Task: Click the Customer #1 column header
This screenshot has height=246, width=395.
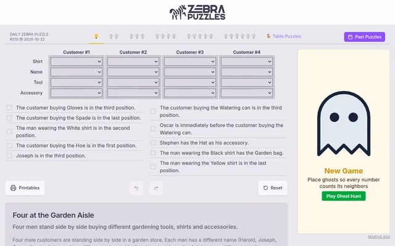Action: pyautogui.click(x=77, y=52)
